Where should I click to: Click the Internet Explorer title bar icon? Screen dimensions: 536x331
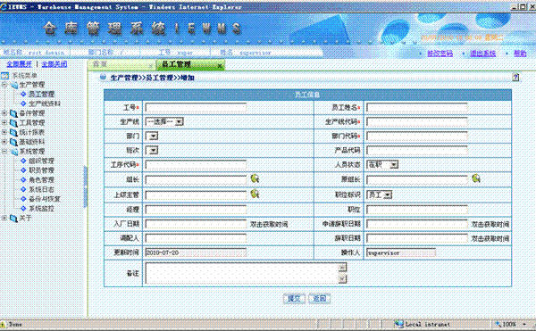(x=4, y=6)
